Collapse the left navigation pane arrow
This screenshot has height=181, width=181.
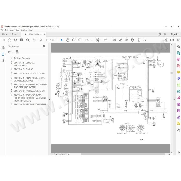click(50, 99)
